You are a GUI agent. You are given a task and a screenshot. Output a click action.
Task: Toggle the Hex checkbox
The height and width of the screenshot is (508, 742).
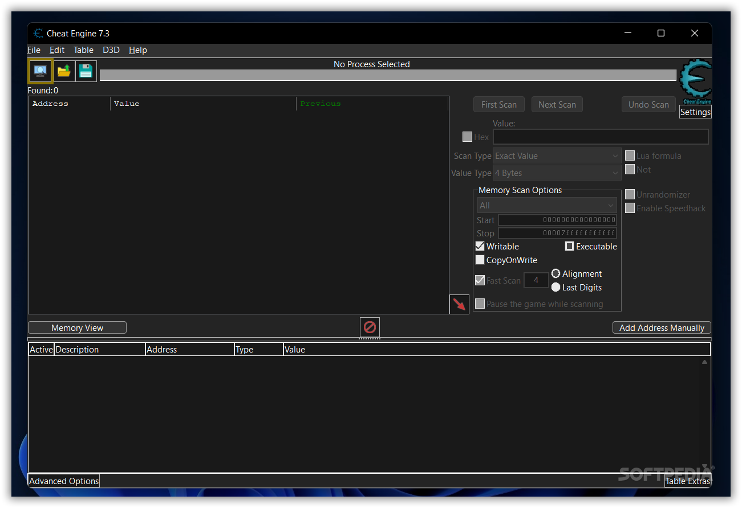click(467, 137)
